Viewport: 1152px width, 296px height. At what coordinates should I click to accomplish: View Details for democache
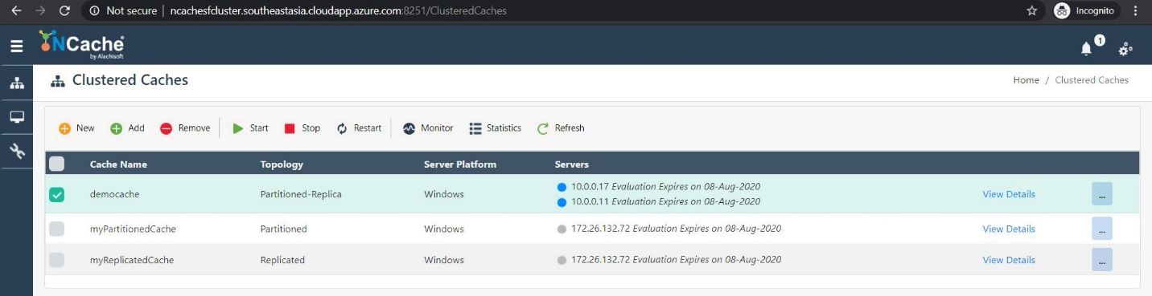pyautogui.click(x=1009, y=194)
